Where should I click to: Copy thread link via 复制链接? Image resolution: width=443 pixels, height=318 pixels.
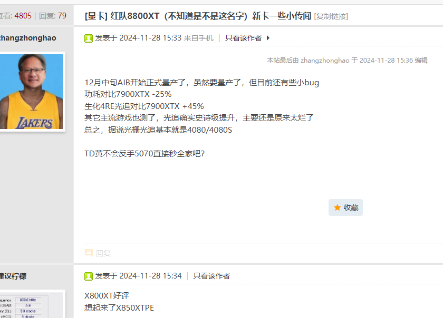(331, 16)
